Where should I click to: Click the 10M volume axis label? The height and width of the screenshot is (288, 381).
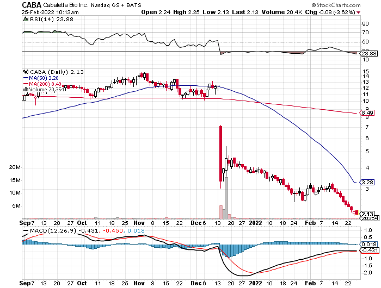[15, 193]
